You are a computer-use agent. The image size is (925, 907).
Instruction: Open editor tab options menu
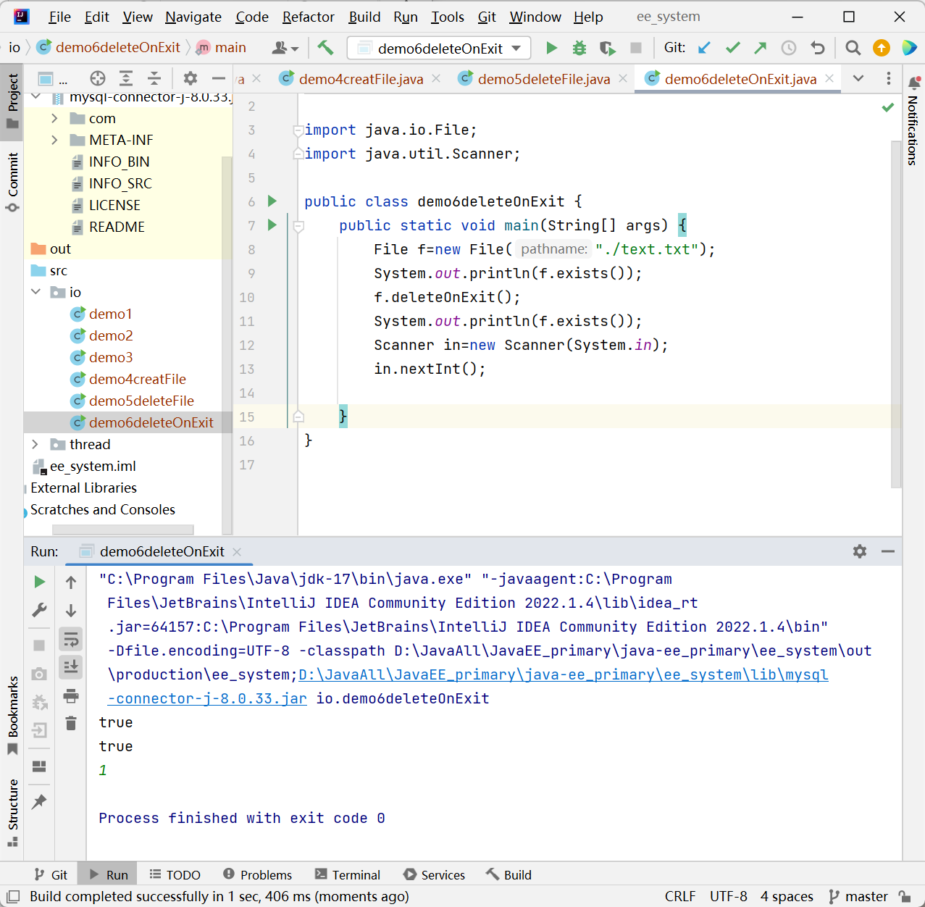coord(889,78)
